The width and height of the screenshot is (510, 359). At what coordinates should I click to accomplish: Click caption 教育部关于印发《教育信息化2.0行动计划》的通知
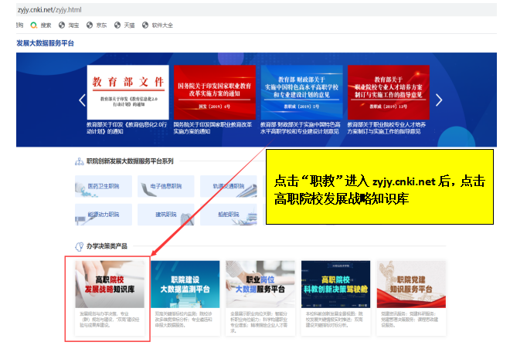coord(127,128)
